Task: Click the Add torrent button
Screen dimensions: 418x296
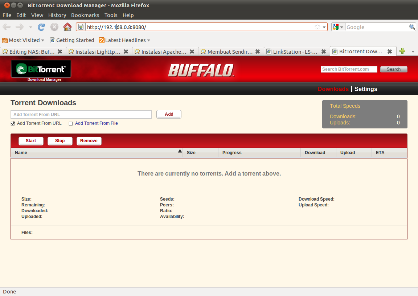Action: pos(169,114)
